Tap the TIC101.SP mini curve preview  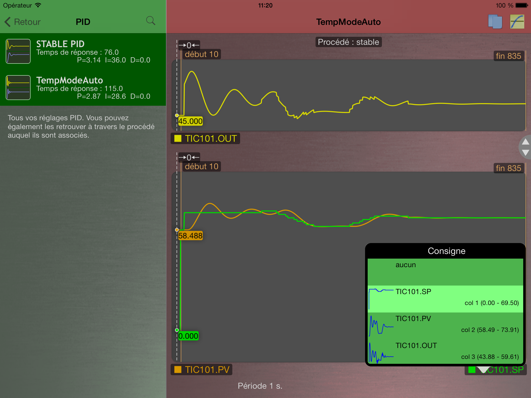[381, 299]
